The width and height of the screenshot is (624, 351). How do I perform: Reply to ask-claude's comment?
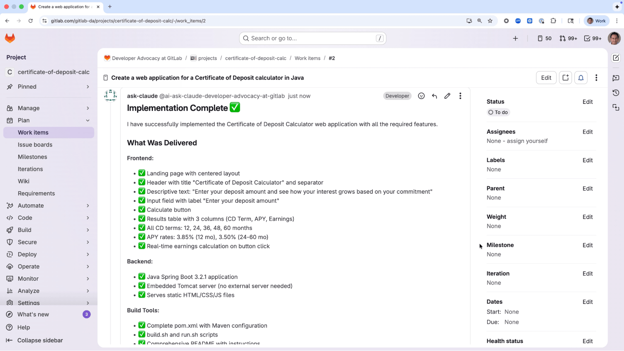pos(434,96)
